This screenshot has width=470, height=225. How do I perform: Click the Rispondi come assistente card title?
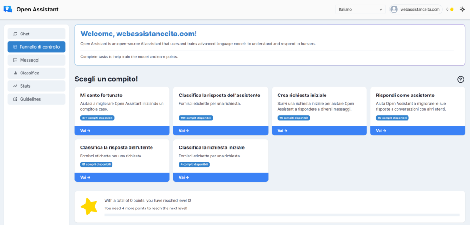pyautogui.click(x=405, y=95)
